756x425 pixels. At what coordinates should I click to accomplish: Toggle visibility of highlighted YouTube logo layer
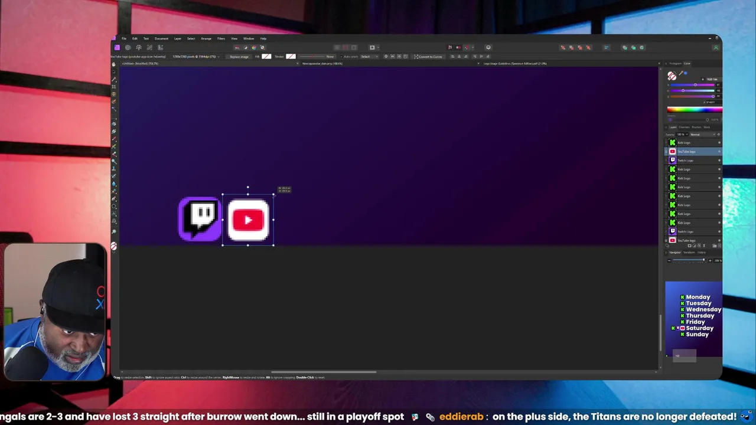[x=719, y=152]
